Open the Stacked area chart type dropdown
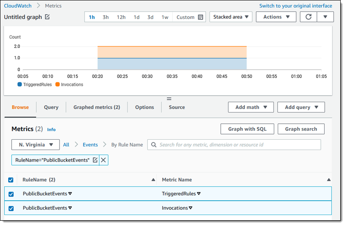345x225 pixels. pos(231,17)
